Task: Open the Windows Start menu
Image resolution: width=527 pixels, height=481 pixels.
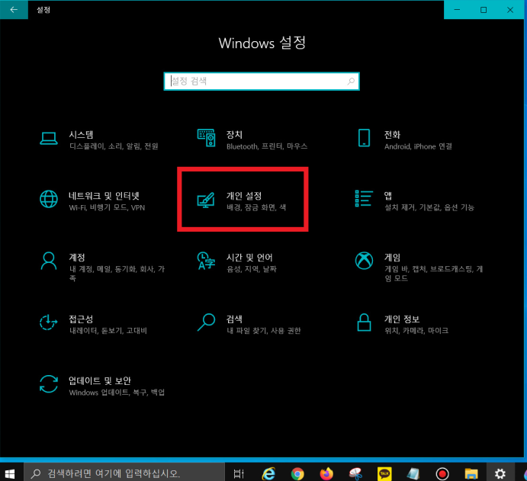Action: point(10,473)
